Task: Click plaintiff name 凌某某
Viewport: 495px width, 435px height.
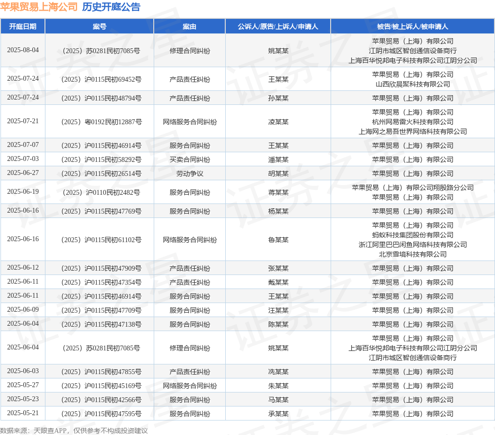Action: tap(278, 122)
